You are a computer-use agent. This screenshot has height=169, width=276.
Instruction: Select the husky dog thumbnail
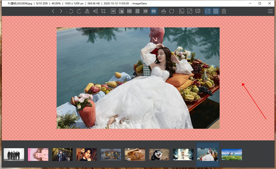coord(159,155)
